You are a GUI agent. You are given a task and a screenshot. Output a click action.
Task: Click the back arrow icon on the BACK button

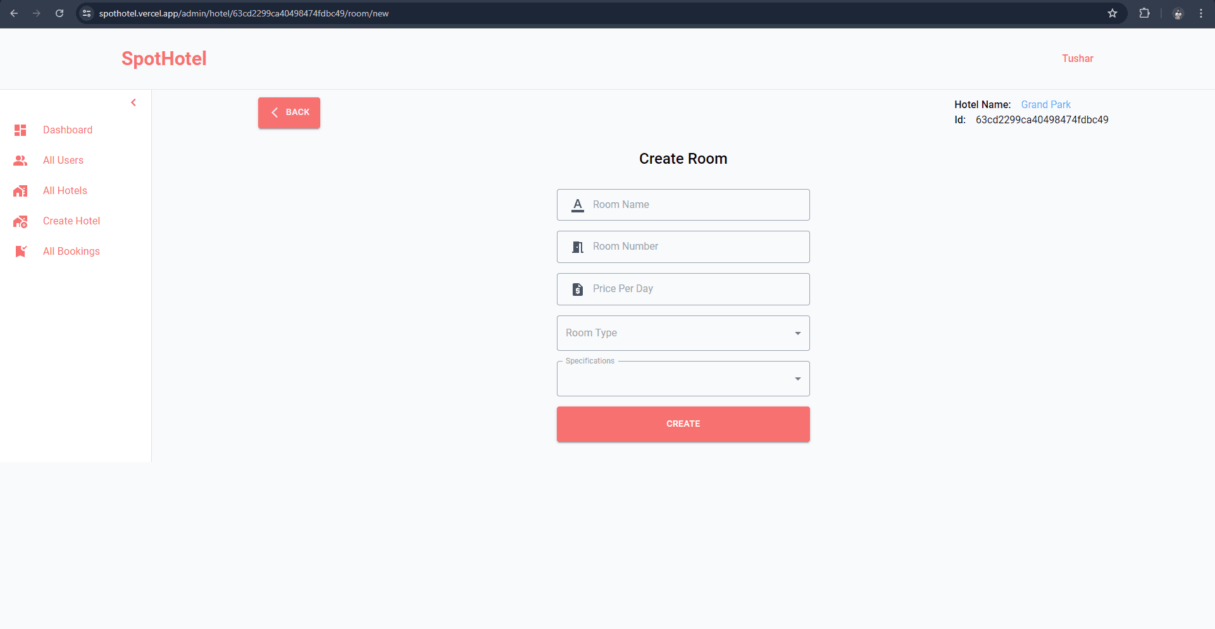tap(275, 113)
